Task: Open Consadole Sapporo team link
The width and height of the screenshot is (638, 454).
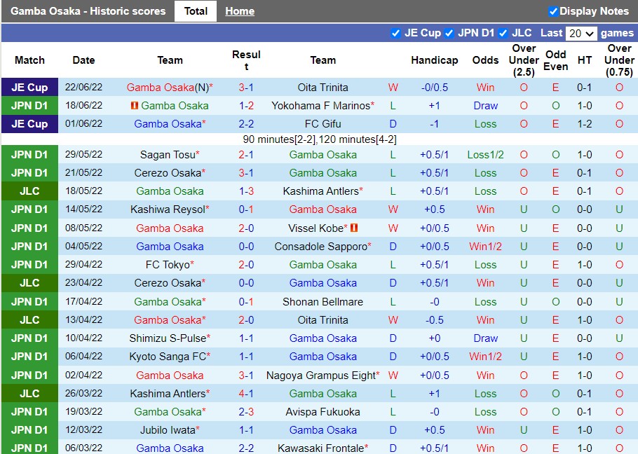Action: coord(320,246)
